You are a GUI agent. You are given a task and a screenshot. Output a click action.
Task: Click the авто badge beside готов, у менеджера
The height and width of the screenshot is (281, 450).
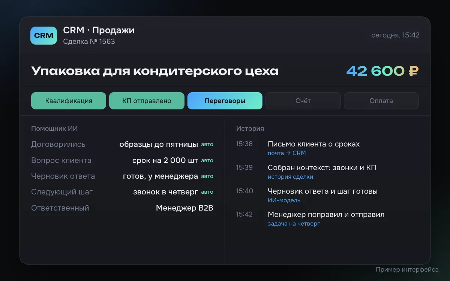207,176
